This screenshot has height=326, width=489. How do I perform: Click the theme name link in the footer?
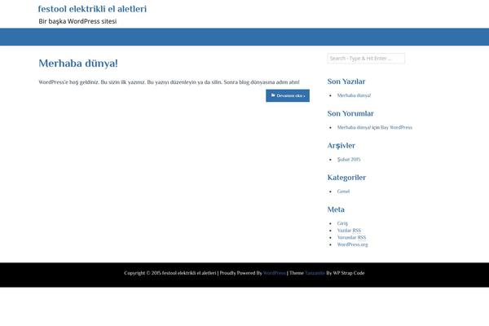click(315, 273)
